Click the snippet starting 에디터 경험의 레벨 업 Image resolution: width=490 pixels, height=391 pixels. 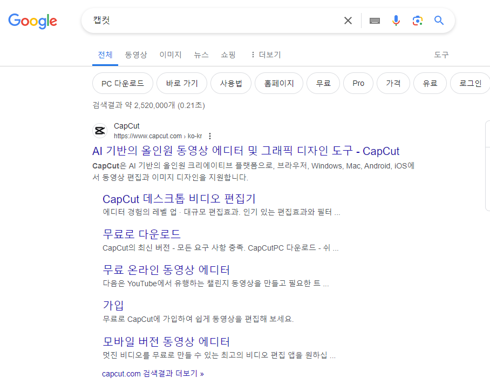(x=221, y=212)
